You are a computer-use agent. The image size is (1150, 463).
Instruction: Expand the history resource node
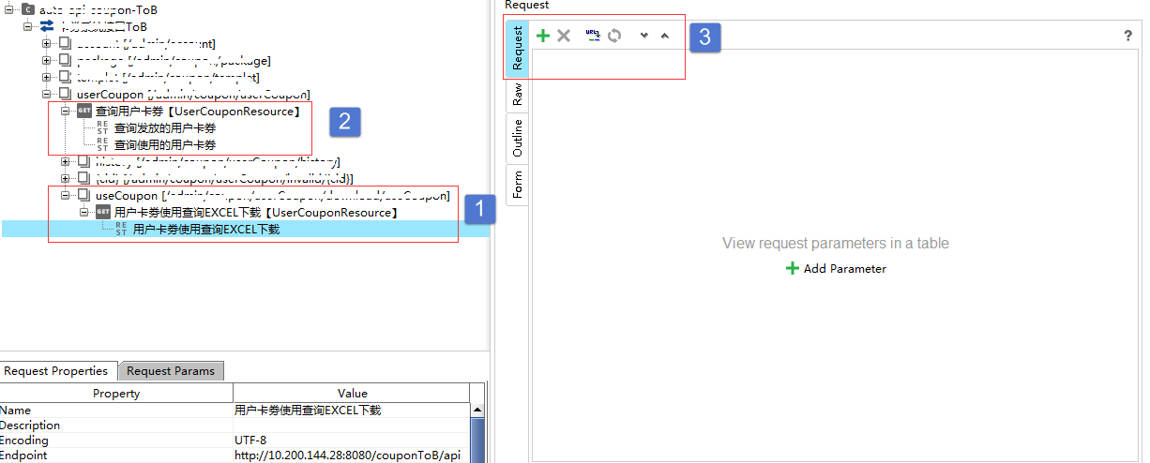click(x=66, y=162)
